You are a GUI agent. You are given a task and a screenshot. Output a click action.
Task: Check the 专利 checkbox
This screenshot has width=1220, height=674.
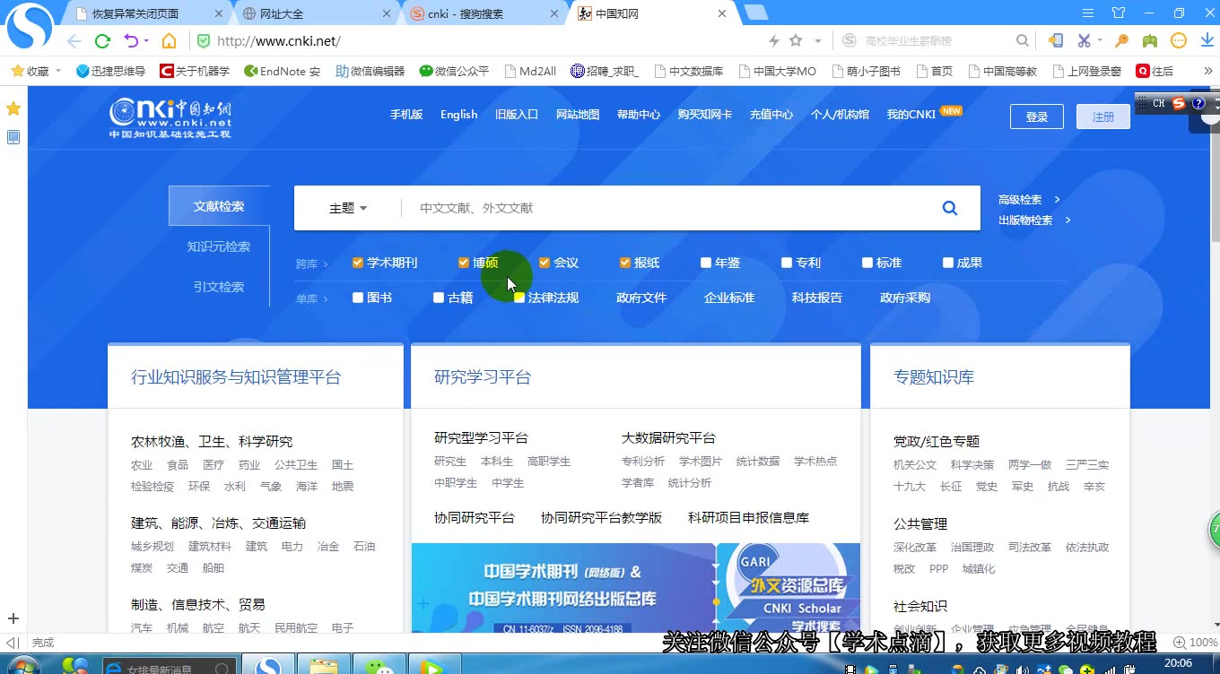point(787,263)
